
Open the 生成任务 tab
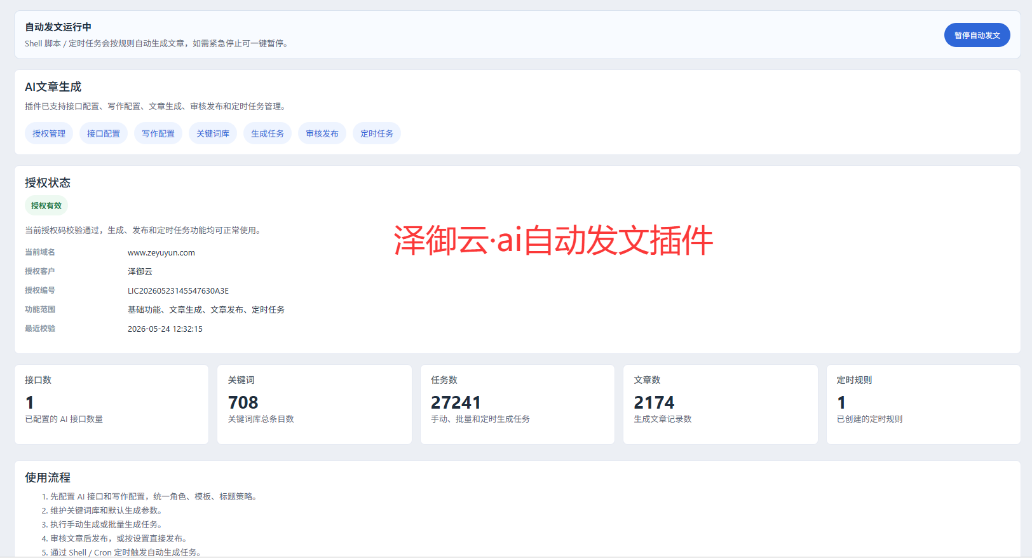[x=268, y=133]
